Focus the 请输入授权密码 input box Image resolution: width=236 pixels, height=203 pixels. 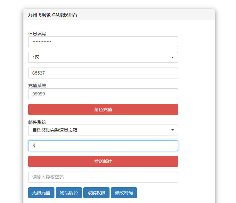103,177
